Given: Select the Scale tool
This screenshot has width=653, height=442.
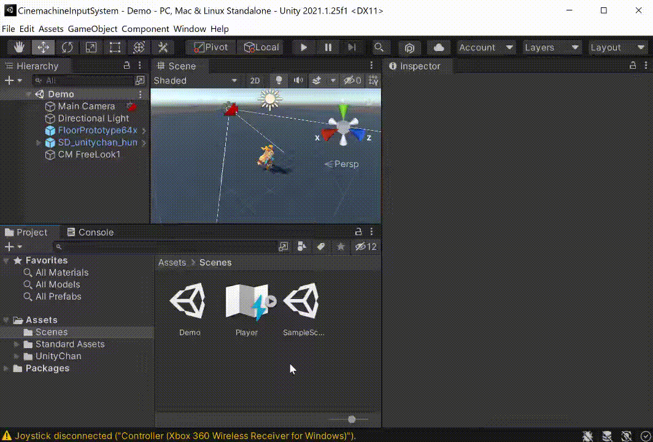Looking at the screenshot, I should click(x=91, y=47).
